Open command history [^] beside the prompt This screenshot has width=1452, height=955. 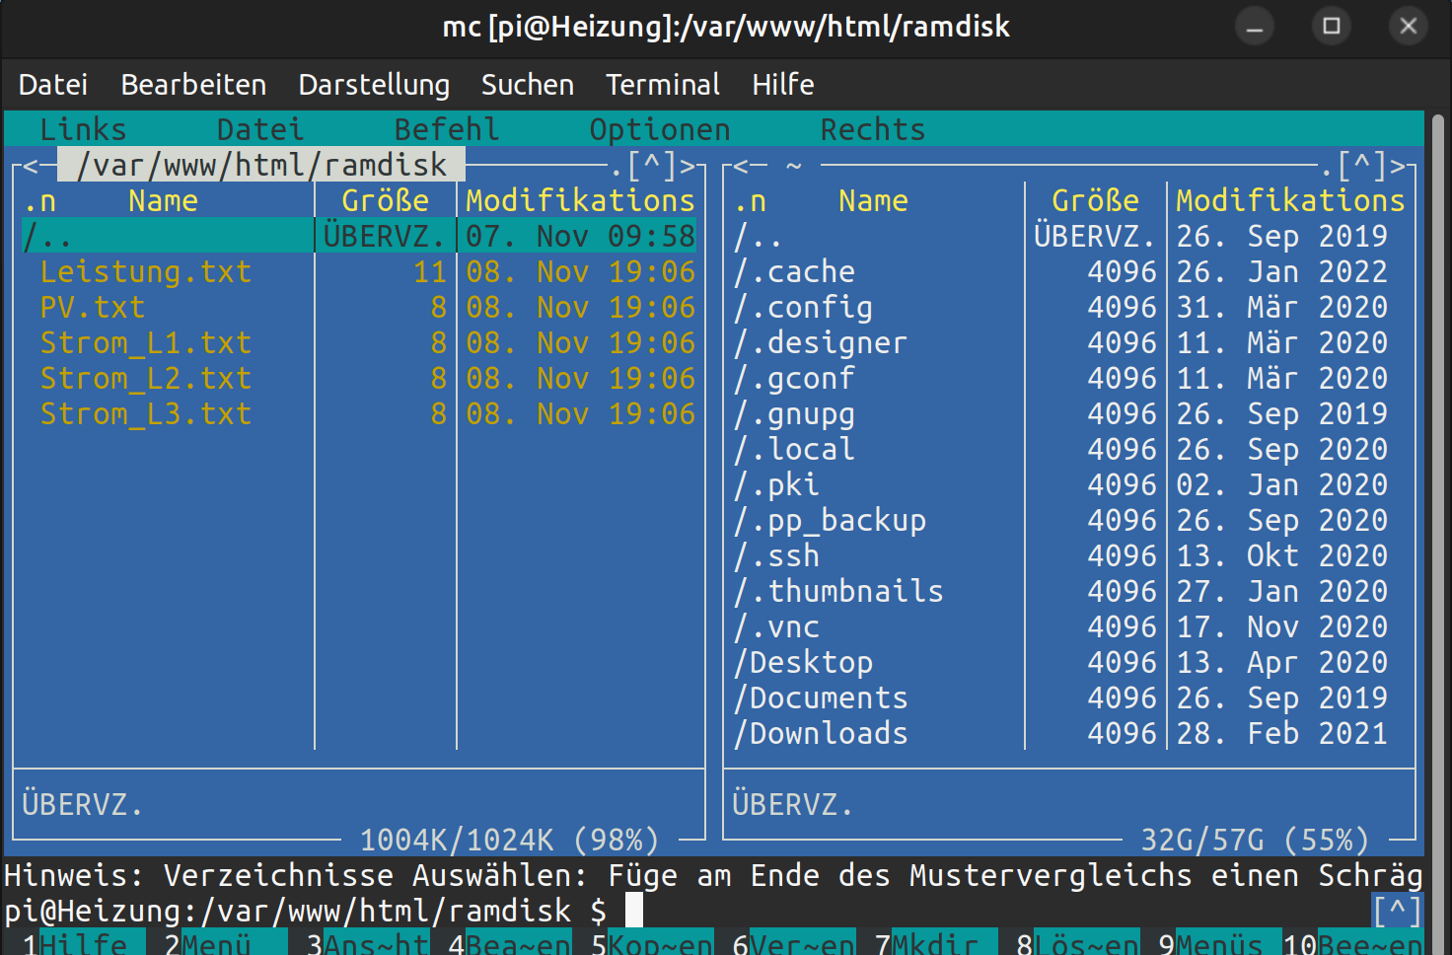pos(1398,911)
